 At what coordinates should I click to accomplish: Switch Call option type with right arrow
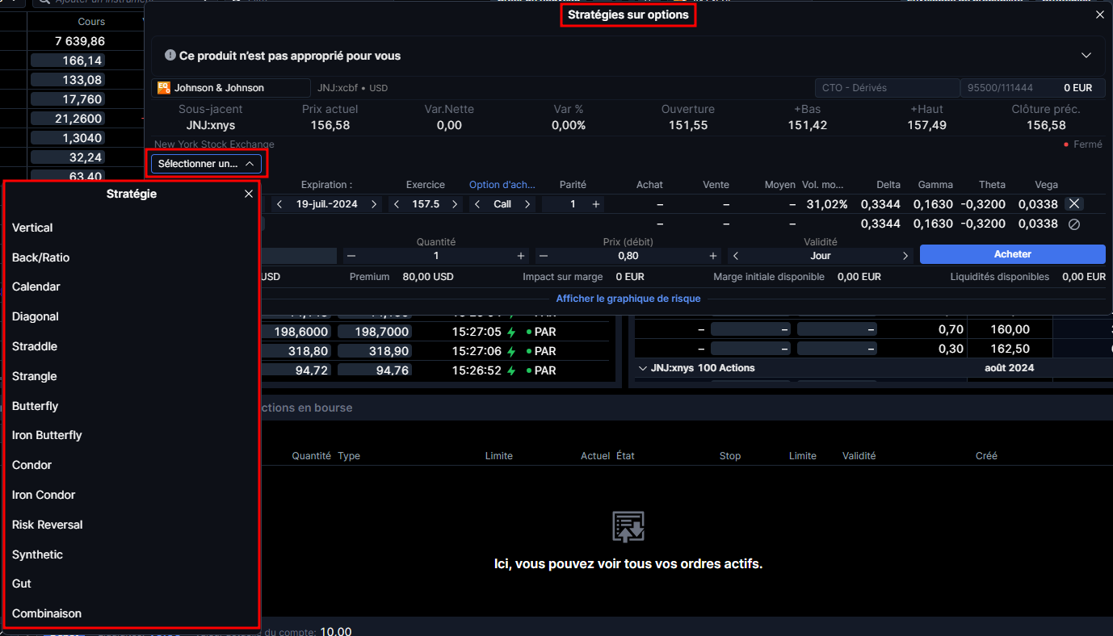pos(527,204)
